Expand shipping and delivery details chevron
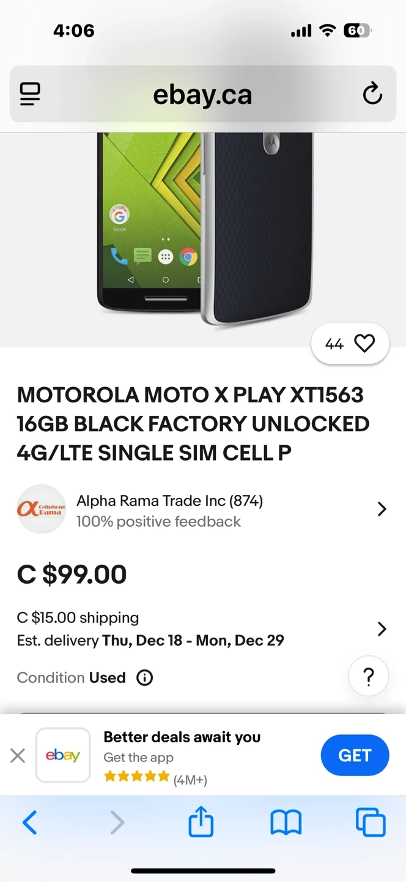 click(382, 629)
